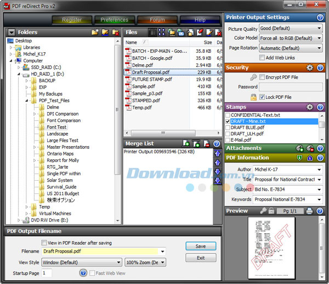329x284 pixels.
Task: Open the Register tab
Action: tap(72, 20)
